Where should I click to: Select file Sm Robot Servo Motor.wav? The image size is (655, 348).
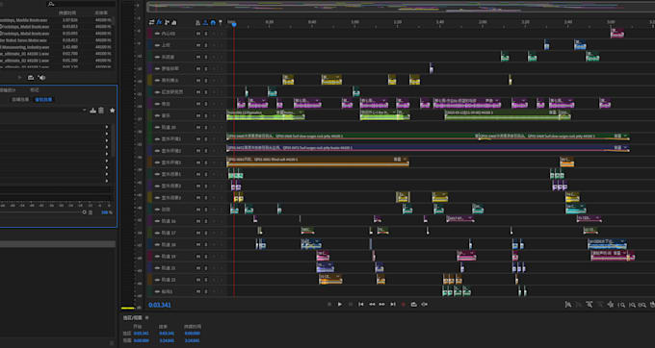coord(23,40)
